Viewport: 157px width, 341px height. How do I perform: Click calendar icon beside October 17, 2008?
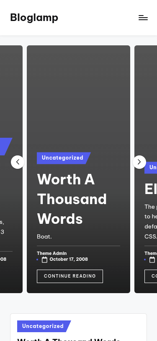[x=44, y=260]
